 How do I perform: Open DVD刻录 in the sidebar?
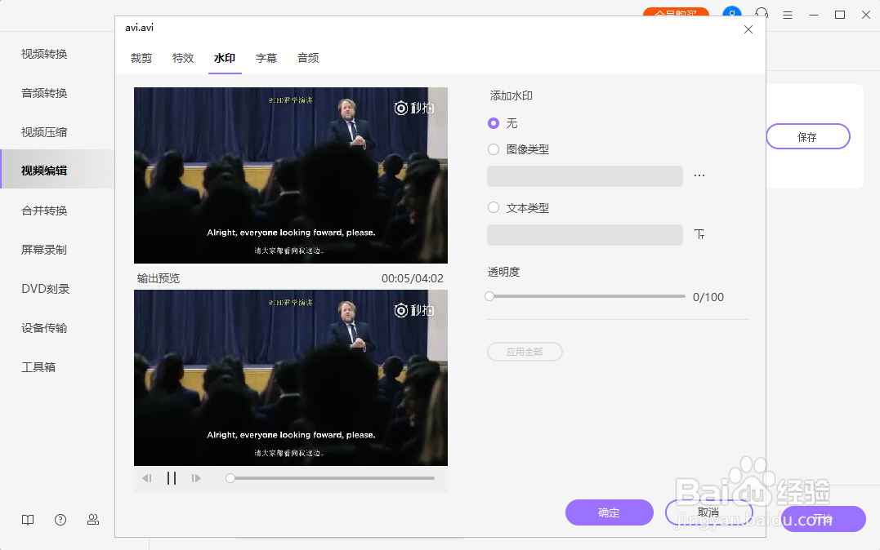point(46,289)
